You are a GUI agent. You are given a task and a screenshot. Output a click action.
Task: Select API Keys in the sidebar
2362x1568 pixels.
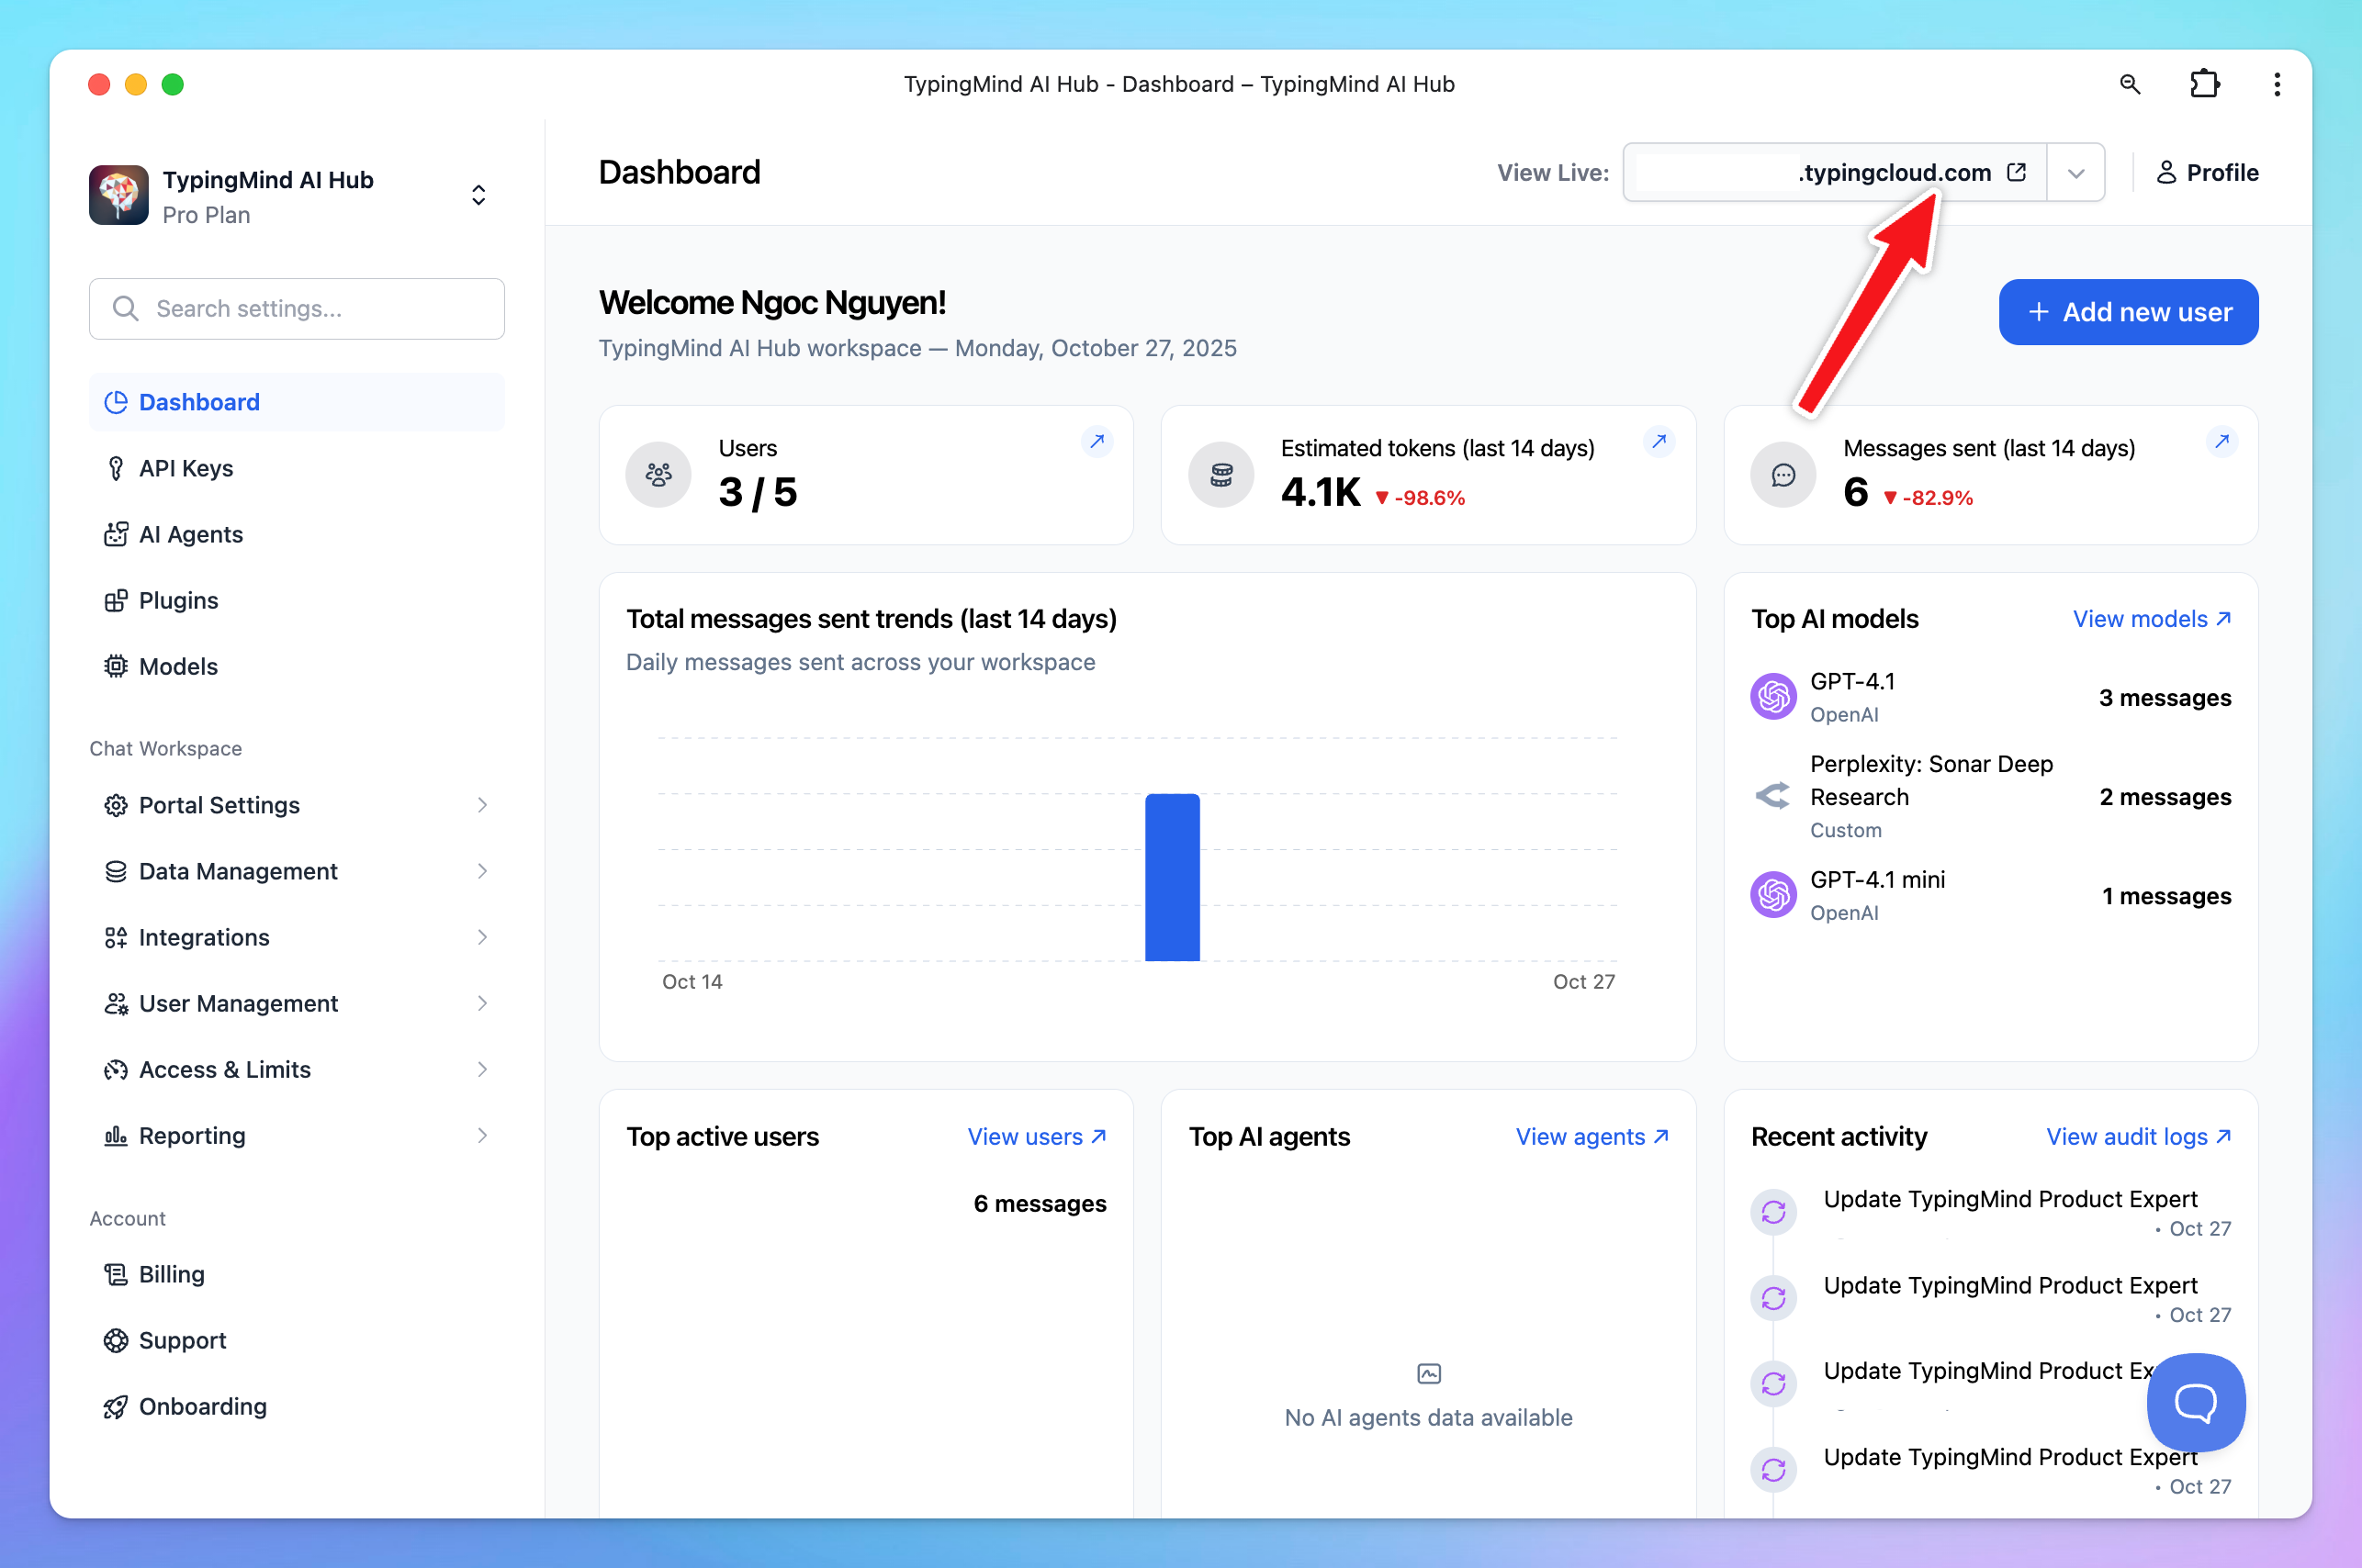(186, 468)
